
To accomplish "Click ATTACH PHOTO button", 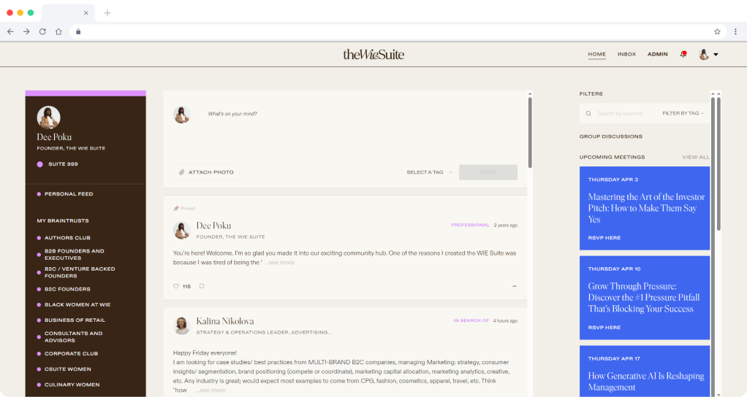I will [206, 172].
